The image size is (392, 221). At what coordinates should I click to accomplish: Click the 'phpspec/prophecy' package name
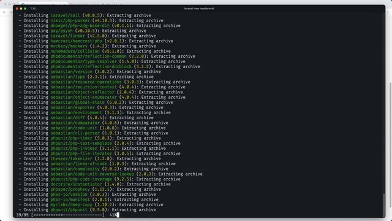[x=70, y=189]
